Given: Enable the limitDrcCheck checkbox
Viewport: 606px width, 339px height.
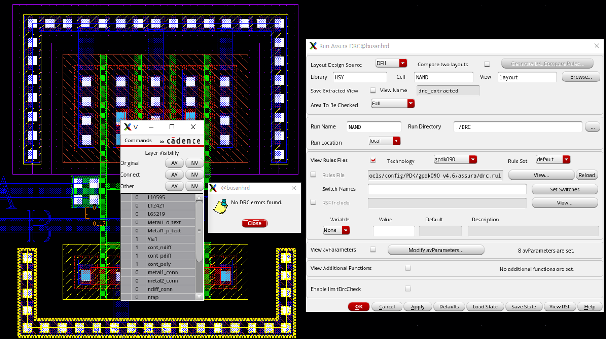Looking at the screenshot, I should 408,289.
